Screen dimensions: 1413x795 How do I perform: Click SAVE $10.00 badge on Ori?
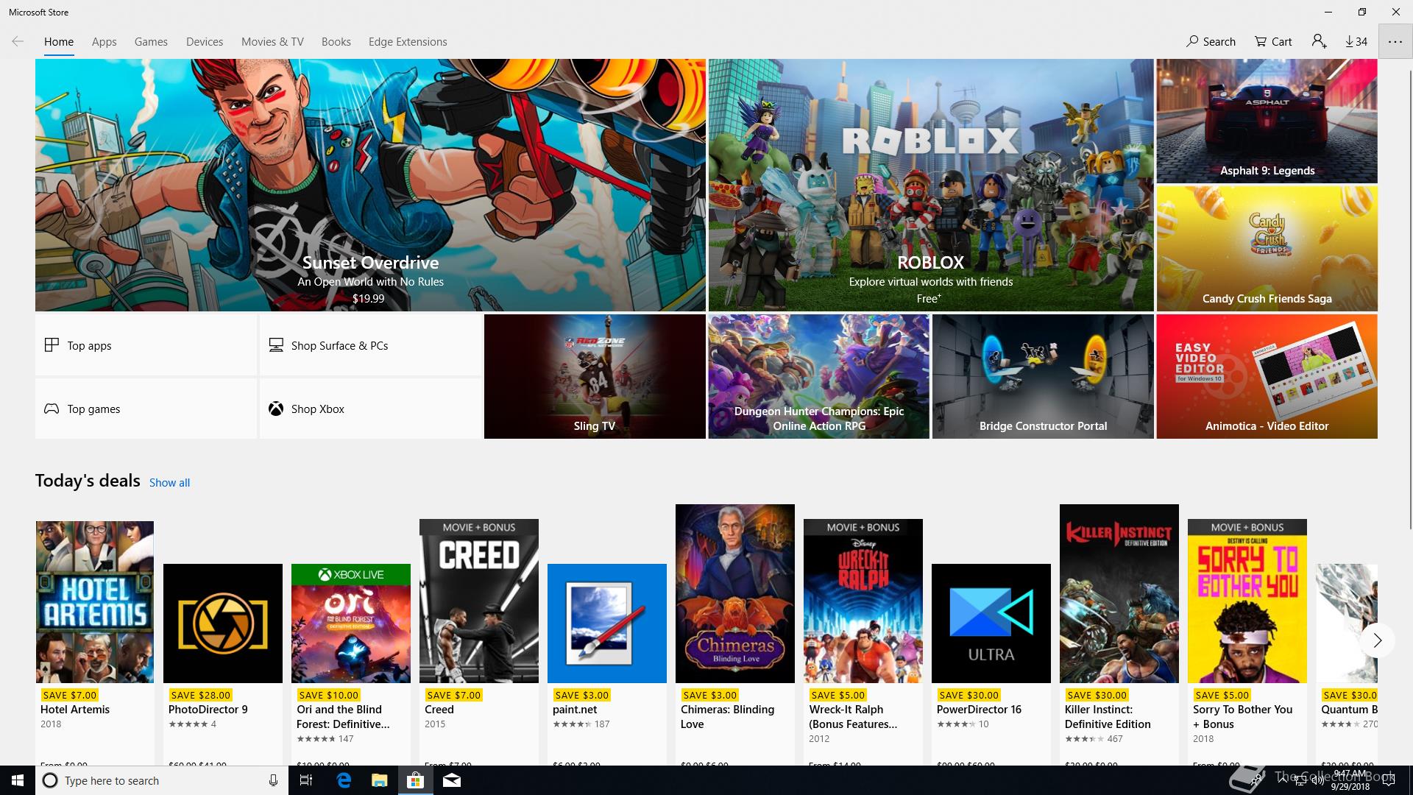pos(328,695)
